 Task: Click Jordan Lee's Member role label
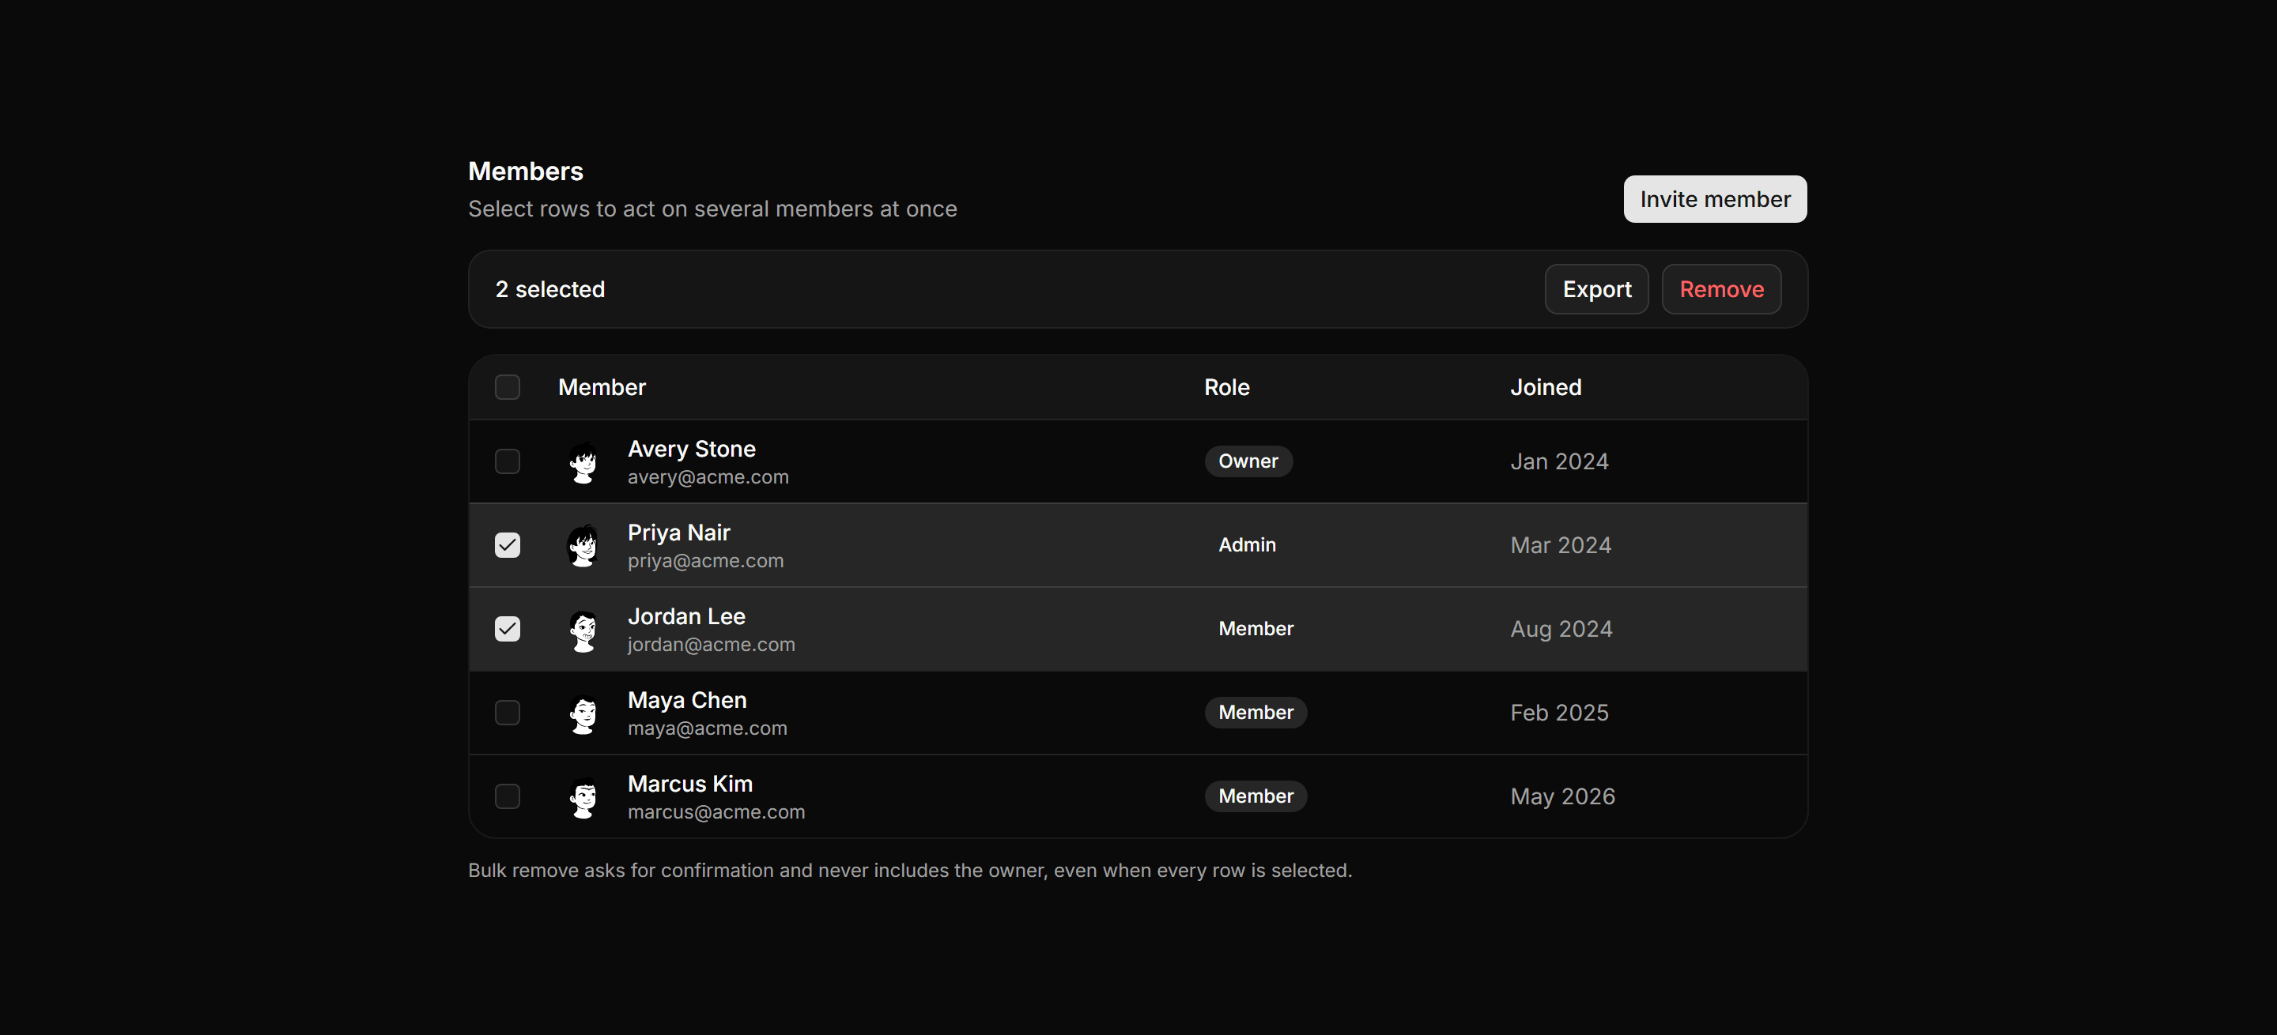(x=1256, y=629)
